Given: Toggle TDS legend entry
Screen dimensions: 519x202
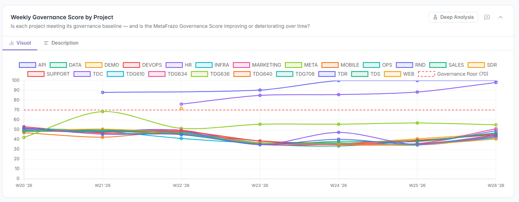Looking at the screenshot, I should (366, 74).
